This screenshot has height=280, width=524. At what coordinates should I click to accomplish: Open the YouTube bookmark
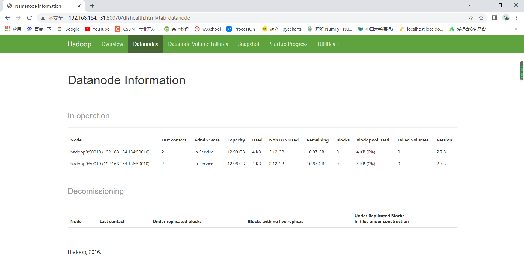point(97,29)
